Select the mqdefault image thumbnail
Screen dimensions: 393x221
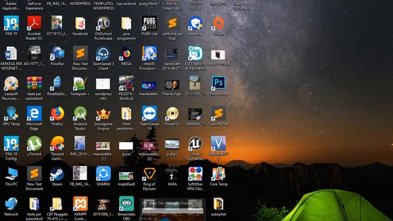126,176
